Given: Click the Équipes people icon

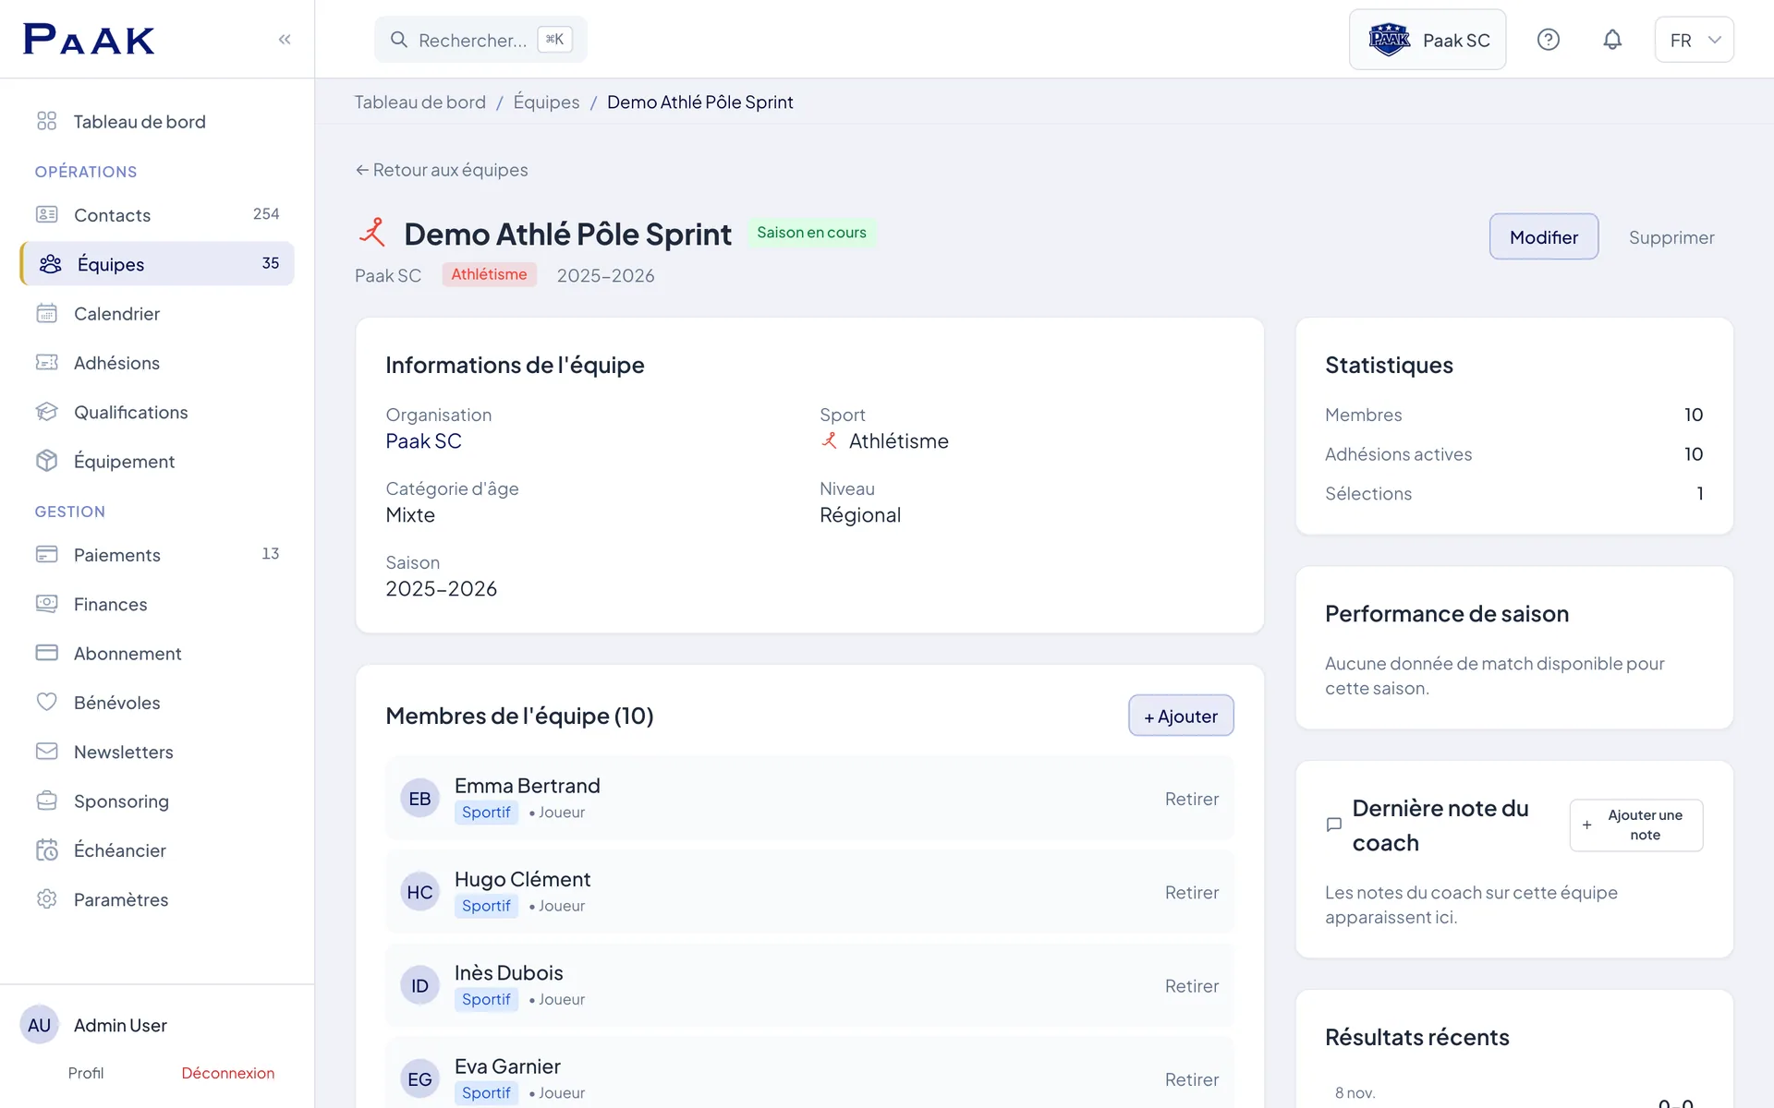Looking at the screenshot, I should (x=51, y=264).
